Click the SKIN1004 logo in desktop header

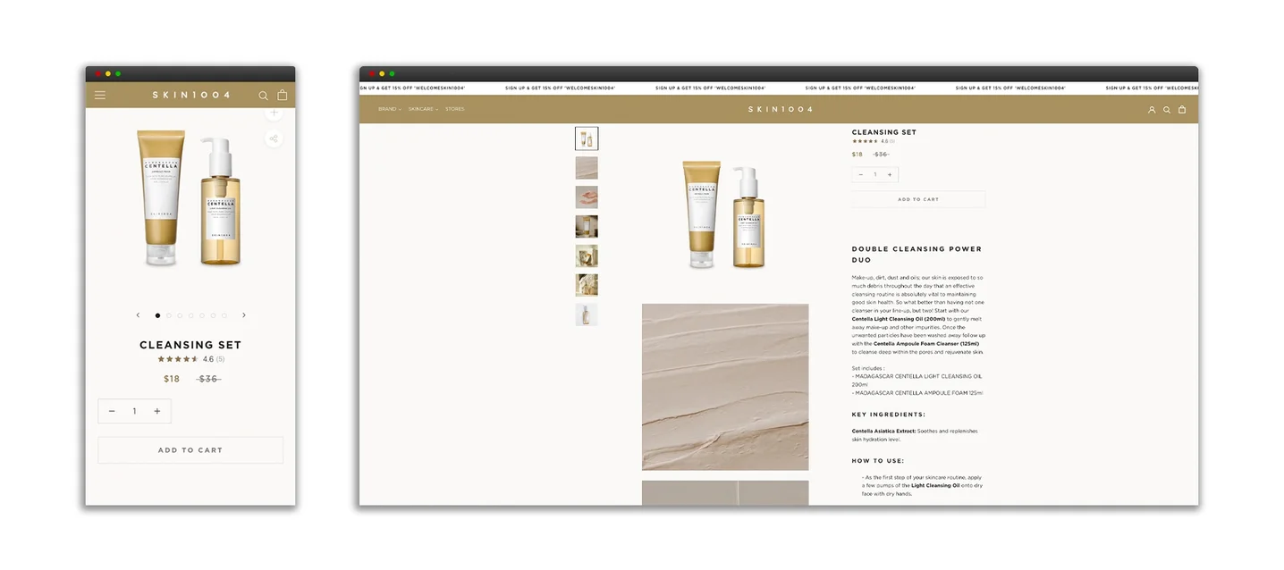(780, 109)
